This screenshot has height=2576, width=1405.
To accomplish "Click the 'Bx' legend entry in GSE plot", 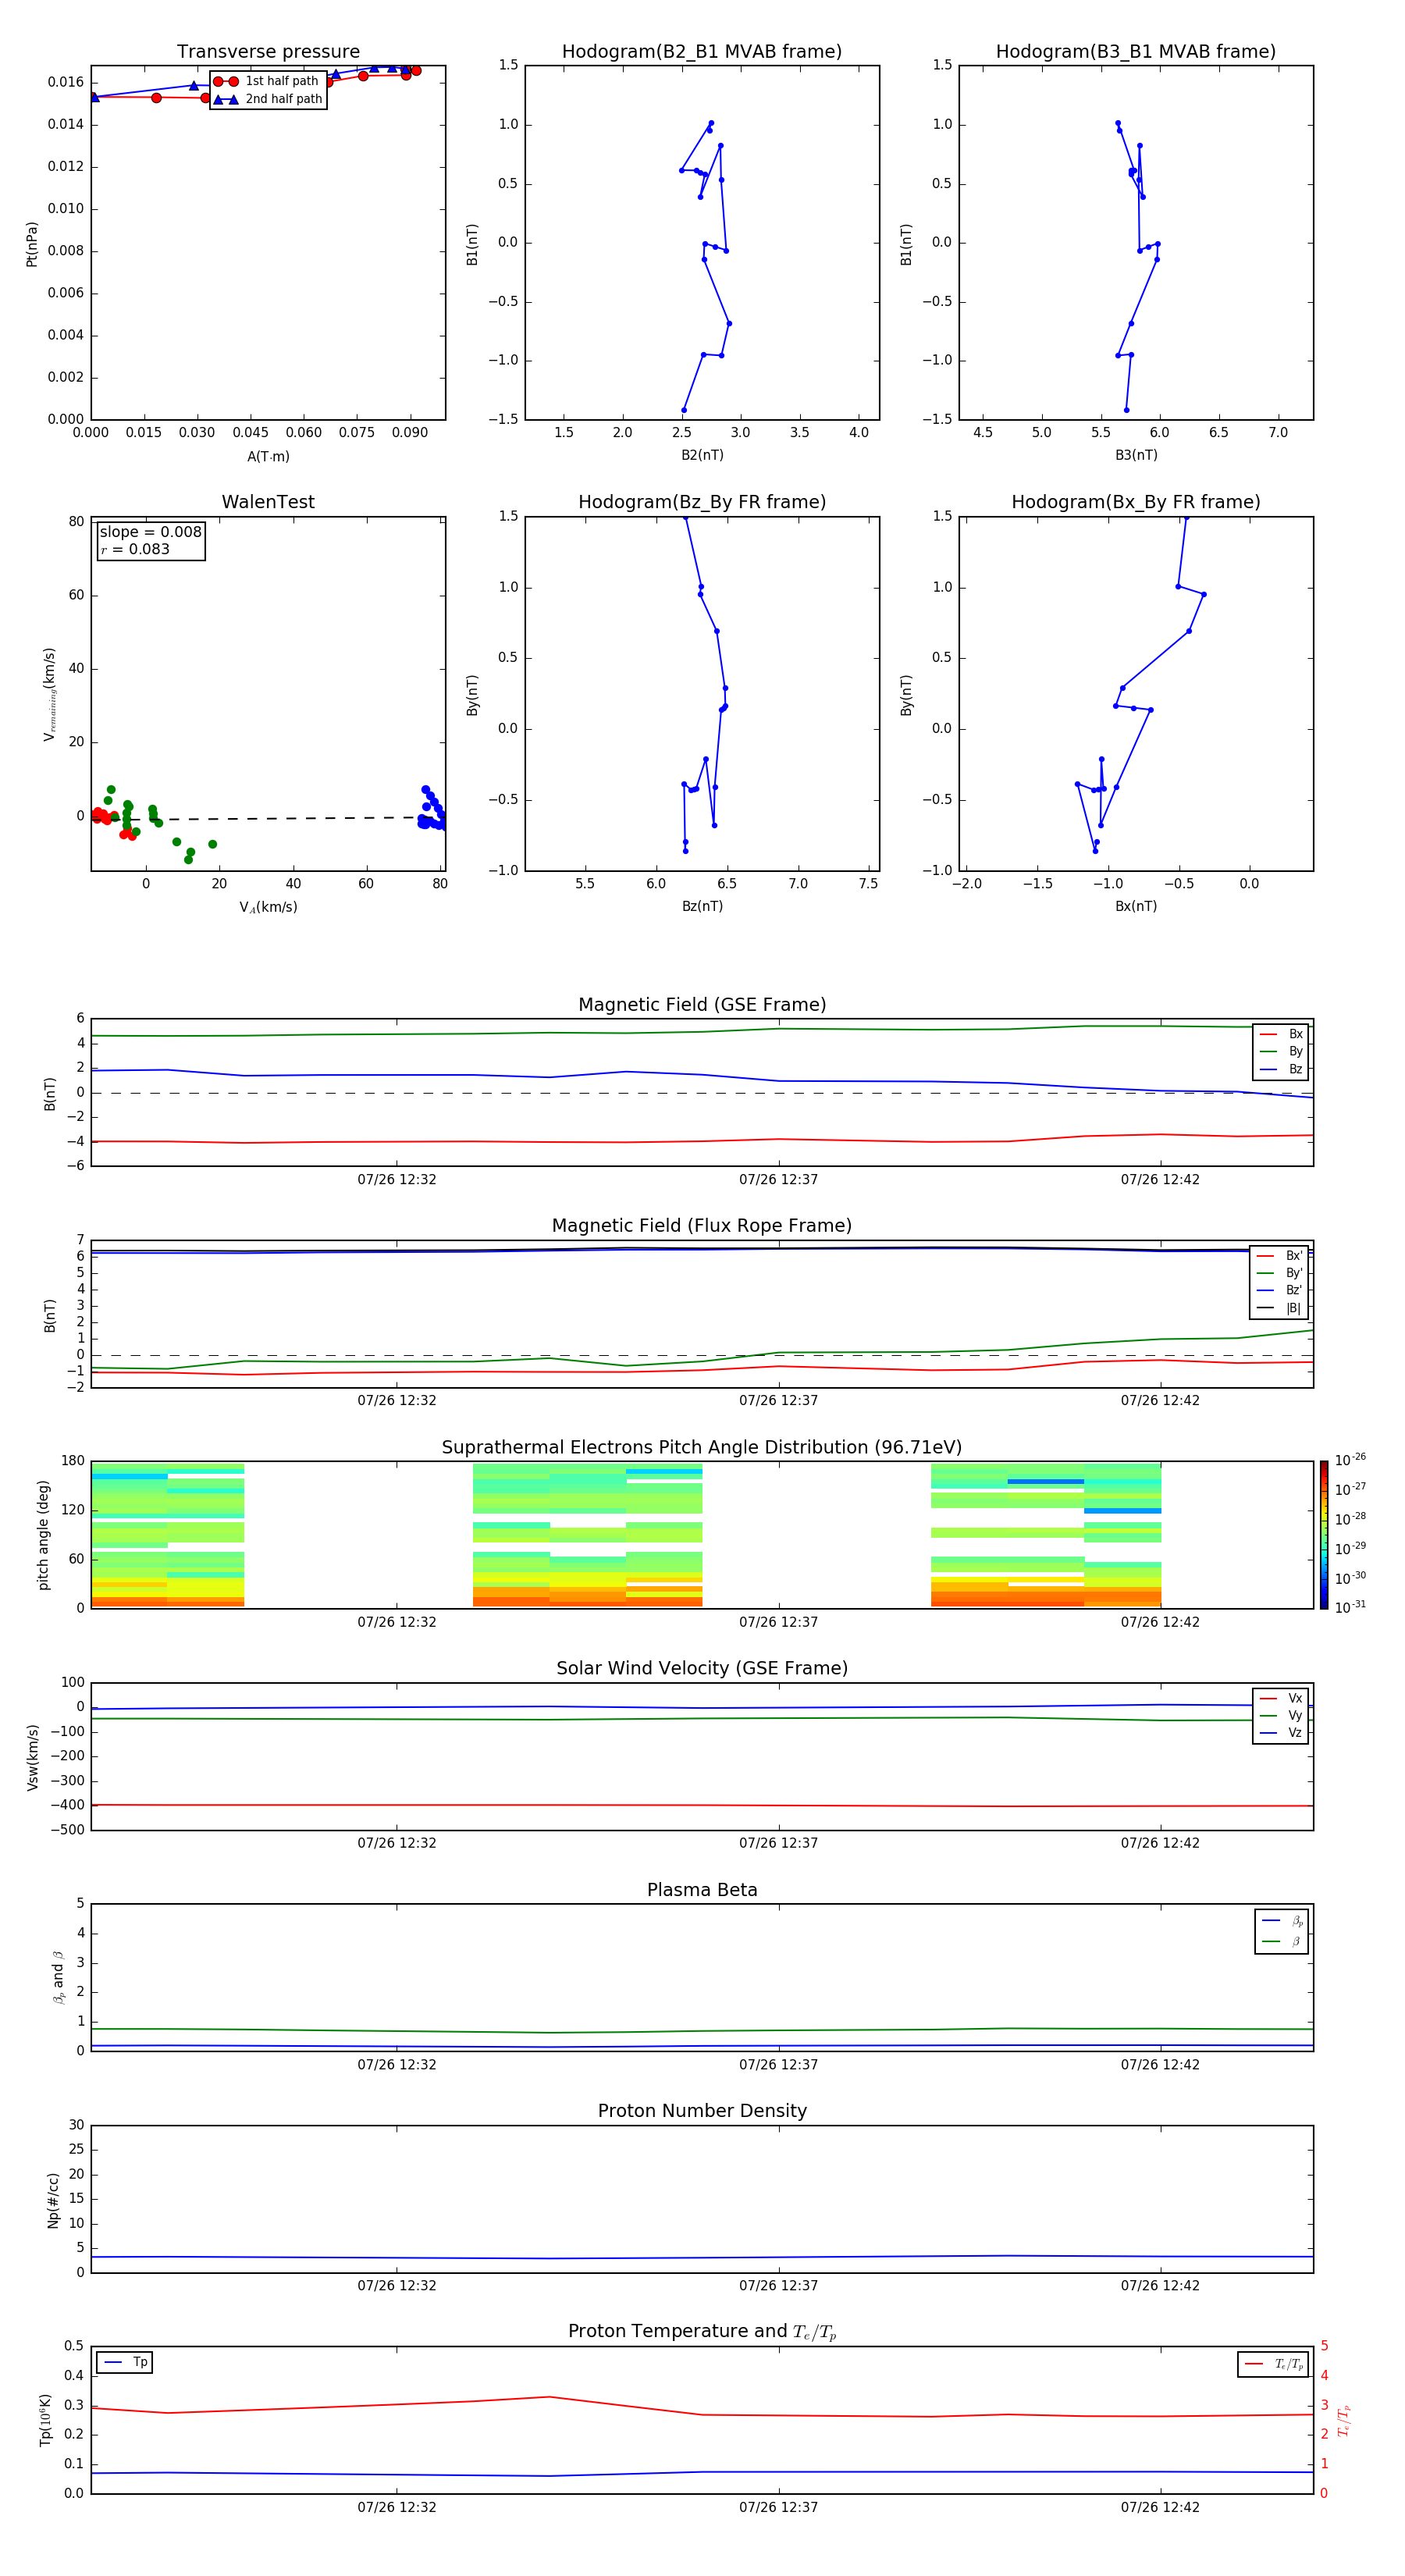I will pyautogui.click(x=1281, y=1034).
